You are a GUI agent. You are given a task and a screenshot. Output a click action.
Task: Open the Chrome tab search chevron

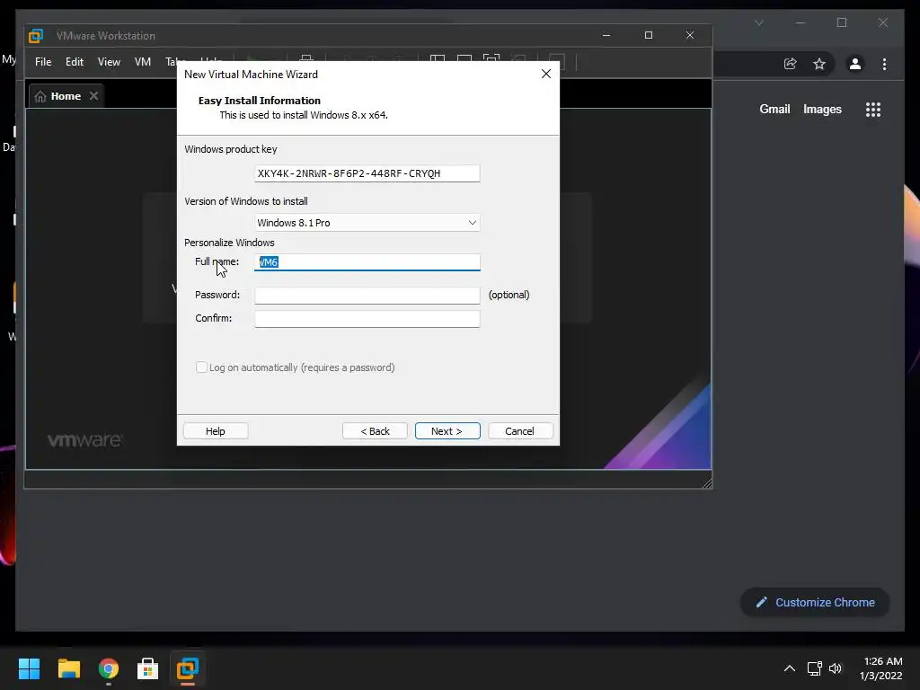[x=758, y=22]
